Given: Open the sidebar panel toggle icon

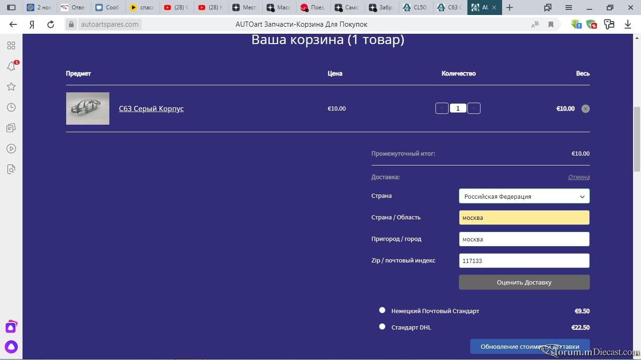Looking at the screenshot, I should (11, 7).
